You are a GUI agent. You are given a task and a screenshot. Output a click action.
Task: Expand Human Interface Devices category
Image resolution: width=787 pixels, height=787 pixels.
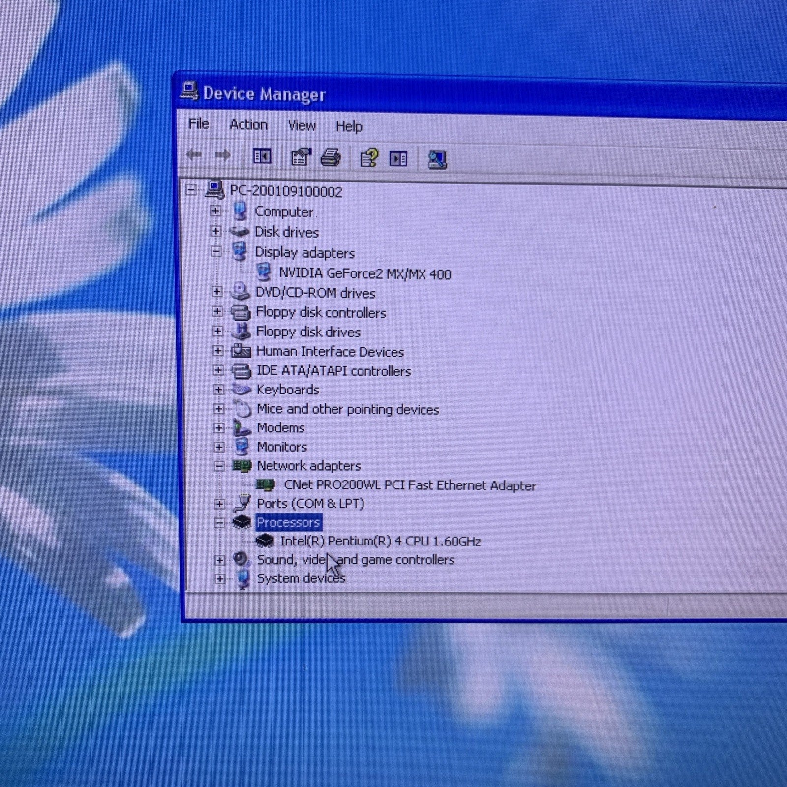pos(218,351)
